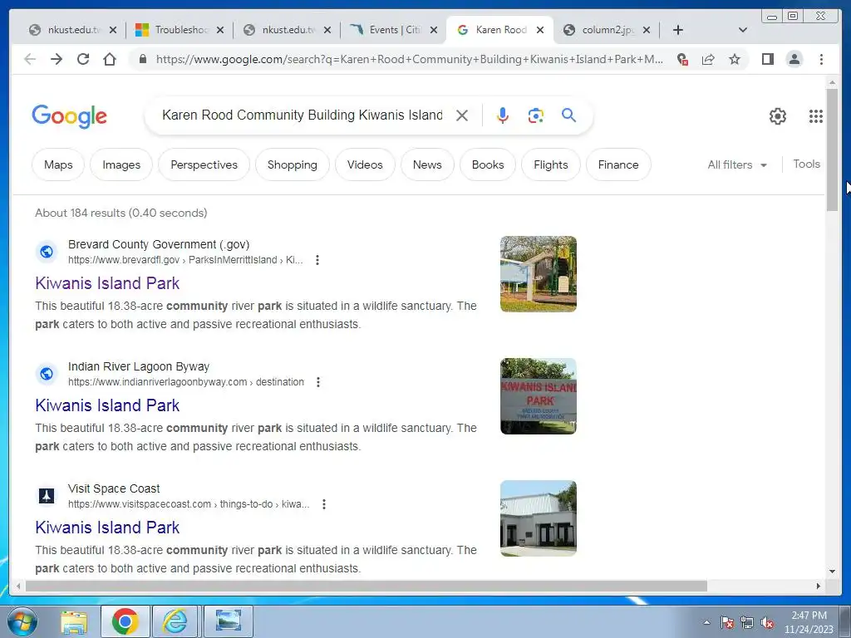Filter results by Books
This screenshot has width=851, height=638.
(x=487, y=164)
